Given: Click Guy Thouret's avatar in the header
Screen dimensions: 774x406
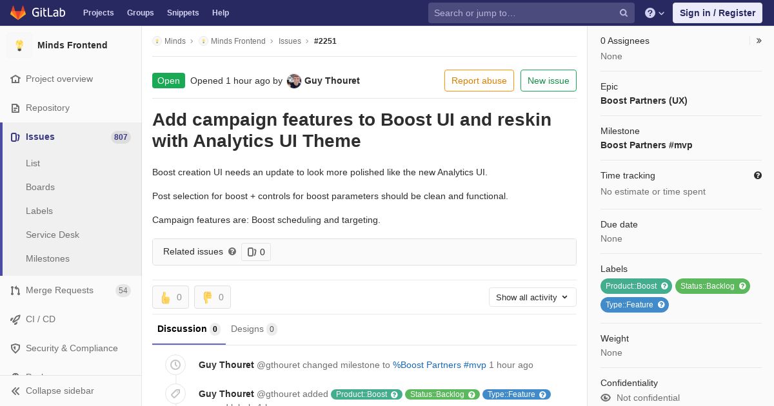Looking at the screenshot, I should (x=294, y=81).
